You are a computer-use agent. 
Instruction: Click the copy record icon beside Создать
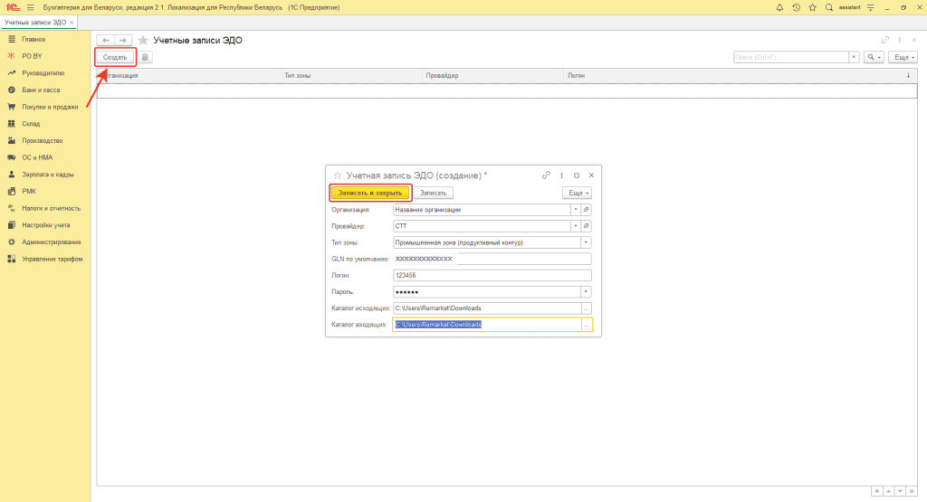145,57
